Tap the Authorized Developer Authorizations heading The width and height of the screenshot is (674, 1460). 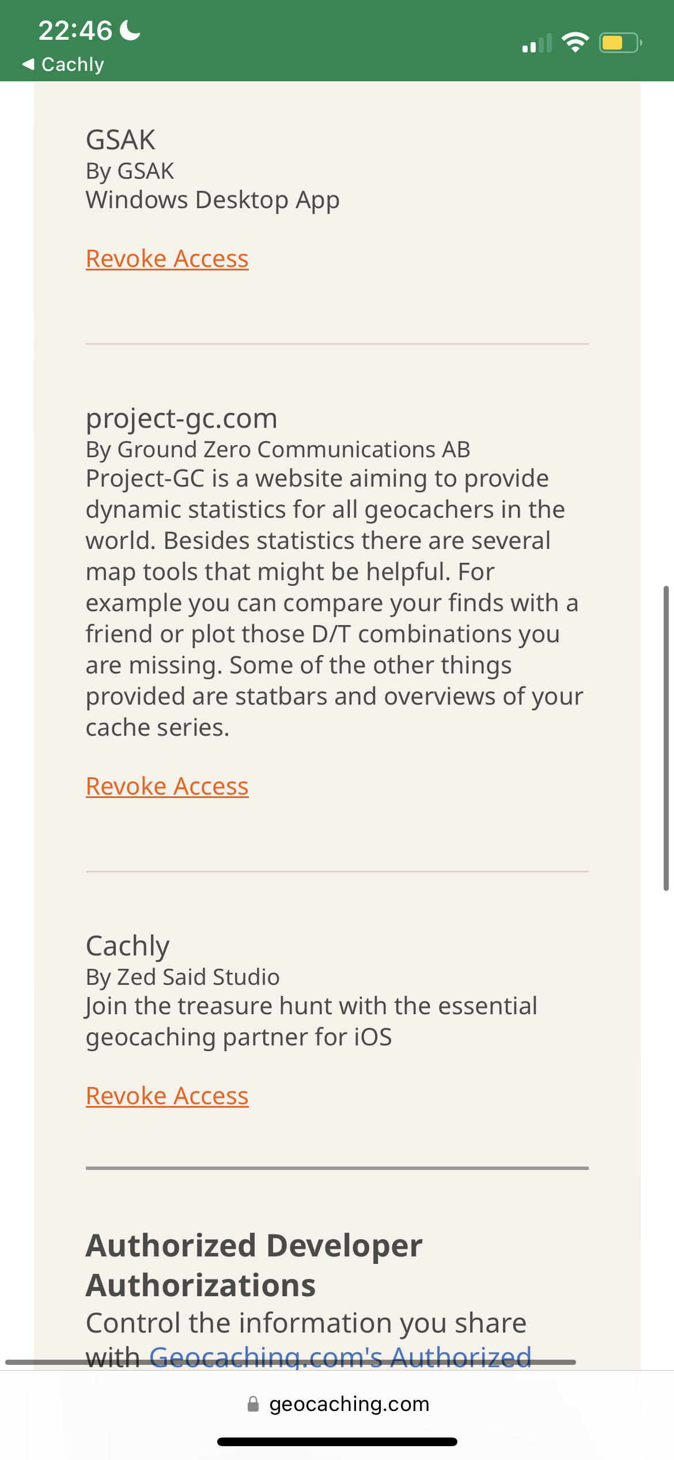(254, 1265)
